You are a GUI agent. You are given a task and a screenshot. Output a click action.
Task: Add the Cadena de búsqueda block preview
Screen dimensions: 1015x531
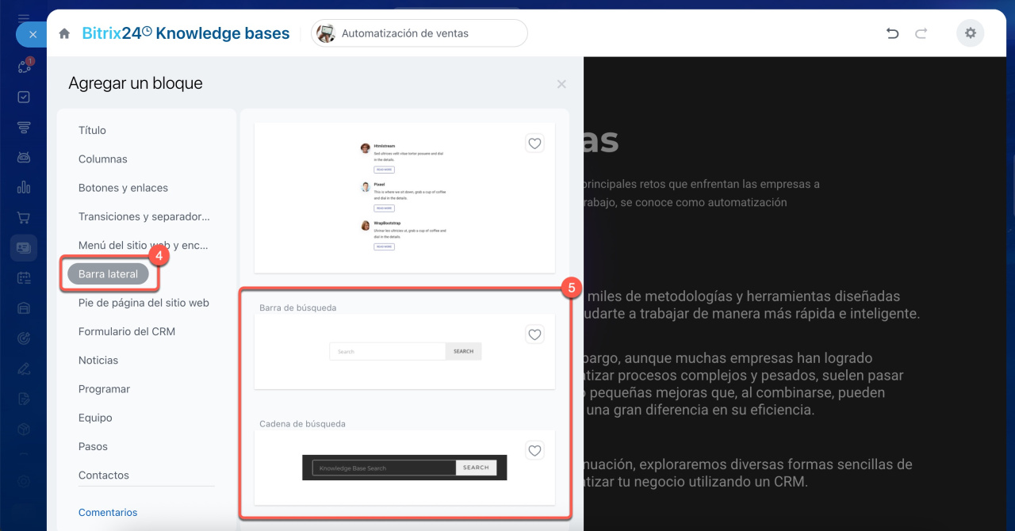pyautogui.click(x=404, y=468)
